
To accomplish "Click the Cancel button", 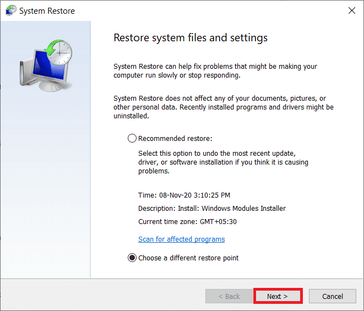I will (333, 296).
